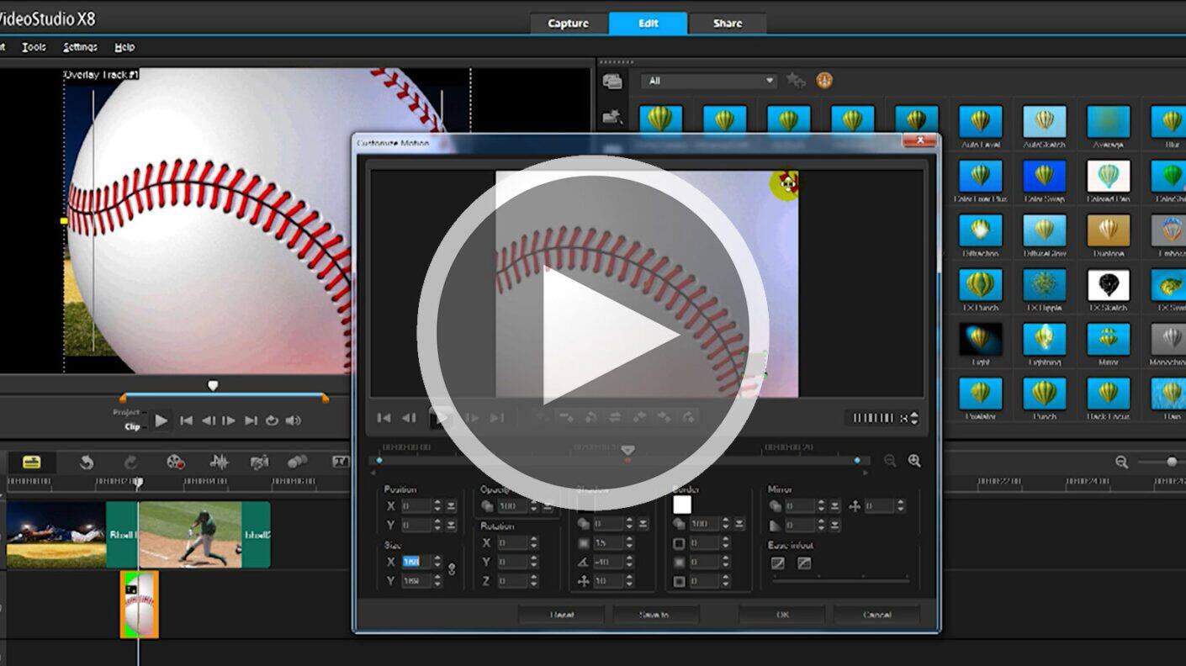This screenshot has height=666, width=1186.
Task: Click the white Border color swatch
Action: 683,505
